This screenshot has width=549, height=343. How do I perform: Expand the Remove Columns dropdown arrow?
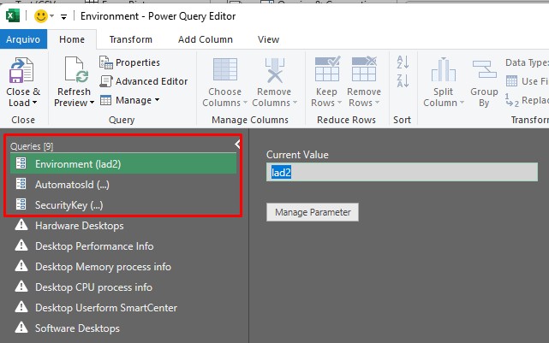point(295,103)
